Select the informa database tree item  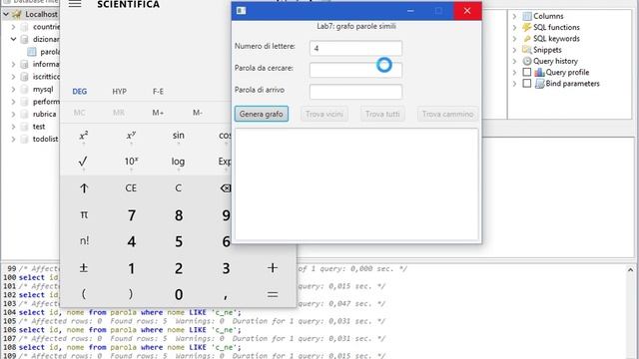coord(46,64)
